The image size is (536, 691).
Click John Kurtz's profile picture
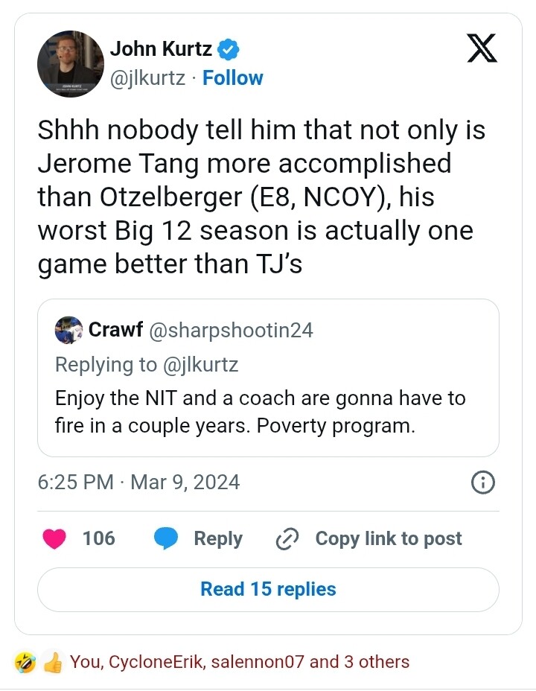(x=70, y=64)
